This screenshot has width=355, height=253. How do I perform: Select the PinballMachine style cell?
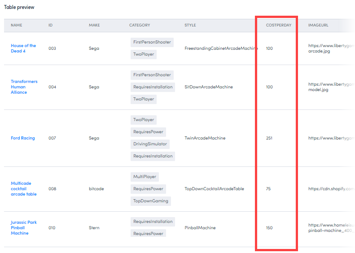[x=200, y=228]
